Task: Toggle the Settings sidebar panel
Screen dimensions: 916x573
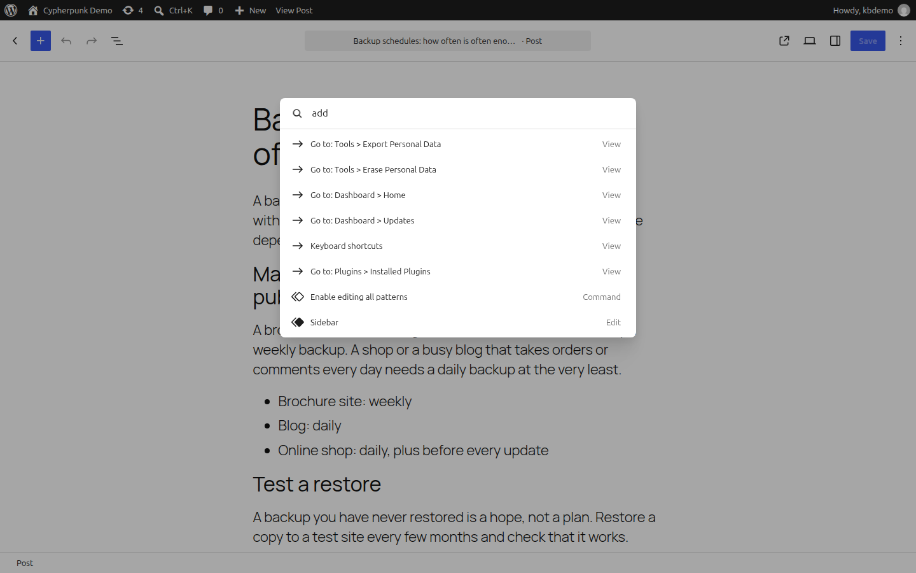Action: [x=835, y=41]
